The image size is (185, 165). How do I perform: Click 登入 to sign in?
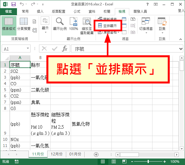[181, 11]
